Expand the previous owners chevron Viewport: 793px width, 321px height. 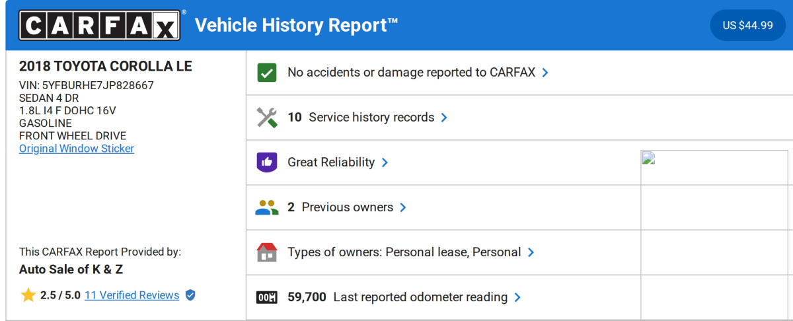click(x=403, y=207)
